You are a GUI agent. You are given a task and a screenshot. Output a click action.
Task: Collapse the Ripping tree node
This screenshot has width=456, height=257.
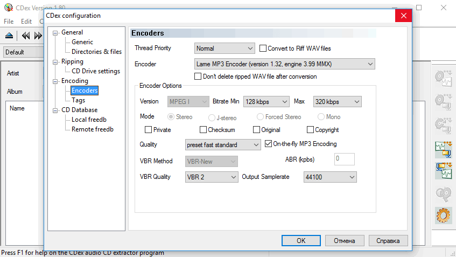pyautogui.click(x=55, y=62)
